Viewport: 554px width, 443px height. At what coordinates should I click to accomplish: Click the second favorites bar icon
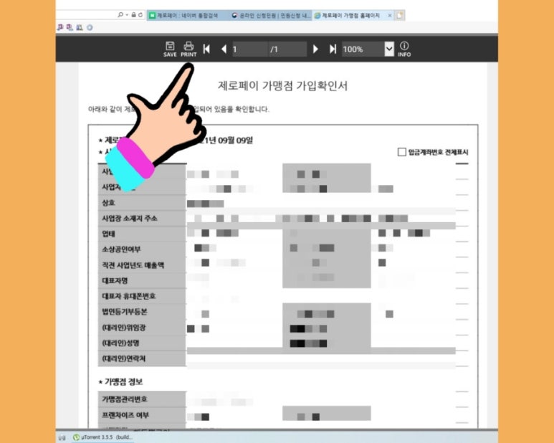tap(70, 27)
